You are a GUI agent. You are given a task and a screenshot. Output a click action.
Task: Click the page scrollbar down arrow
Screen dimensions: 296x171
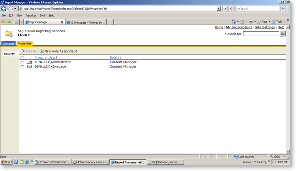click(x=288, y=152)
